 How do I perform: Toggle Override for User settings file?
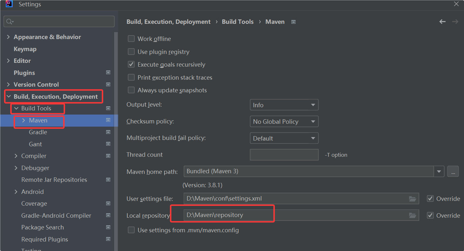click(430, 199)
